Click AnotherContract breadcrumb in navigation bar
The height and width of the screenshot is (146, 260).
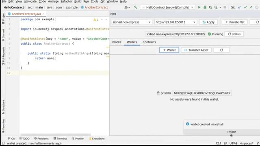coord(94,7)
